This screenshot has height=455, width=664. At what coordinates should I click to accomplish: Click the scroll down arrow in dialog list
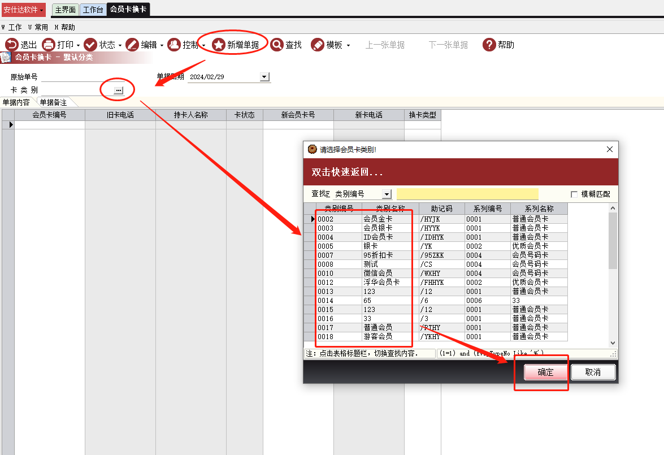coord(613,343)
